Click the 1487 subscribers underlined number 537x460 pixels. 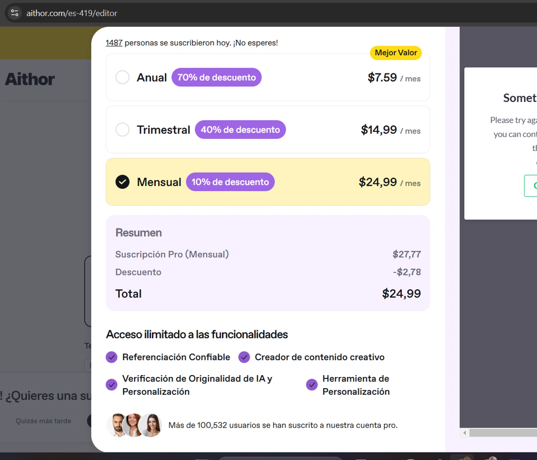[114, 43]
